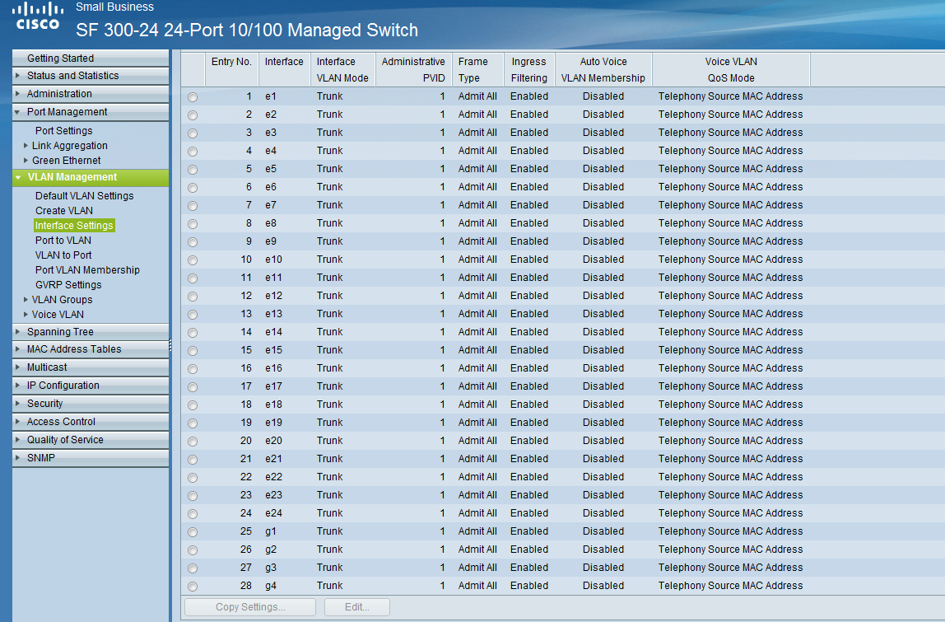Open VLAN to Port page

63,255
